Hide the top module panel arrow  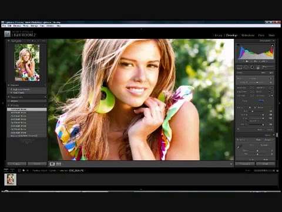[141, 29]
